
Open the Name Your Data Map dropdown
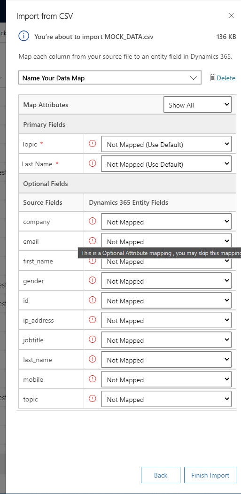tap(109, 78)
